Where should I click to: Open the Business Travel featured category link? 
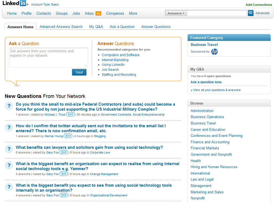pyautogui.click(x=204, y=45)
